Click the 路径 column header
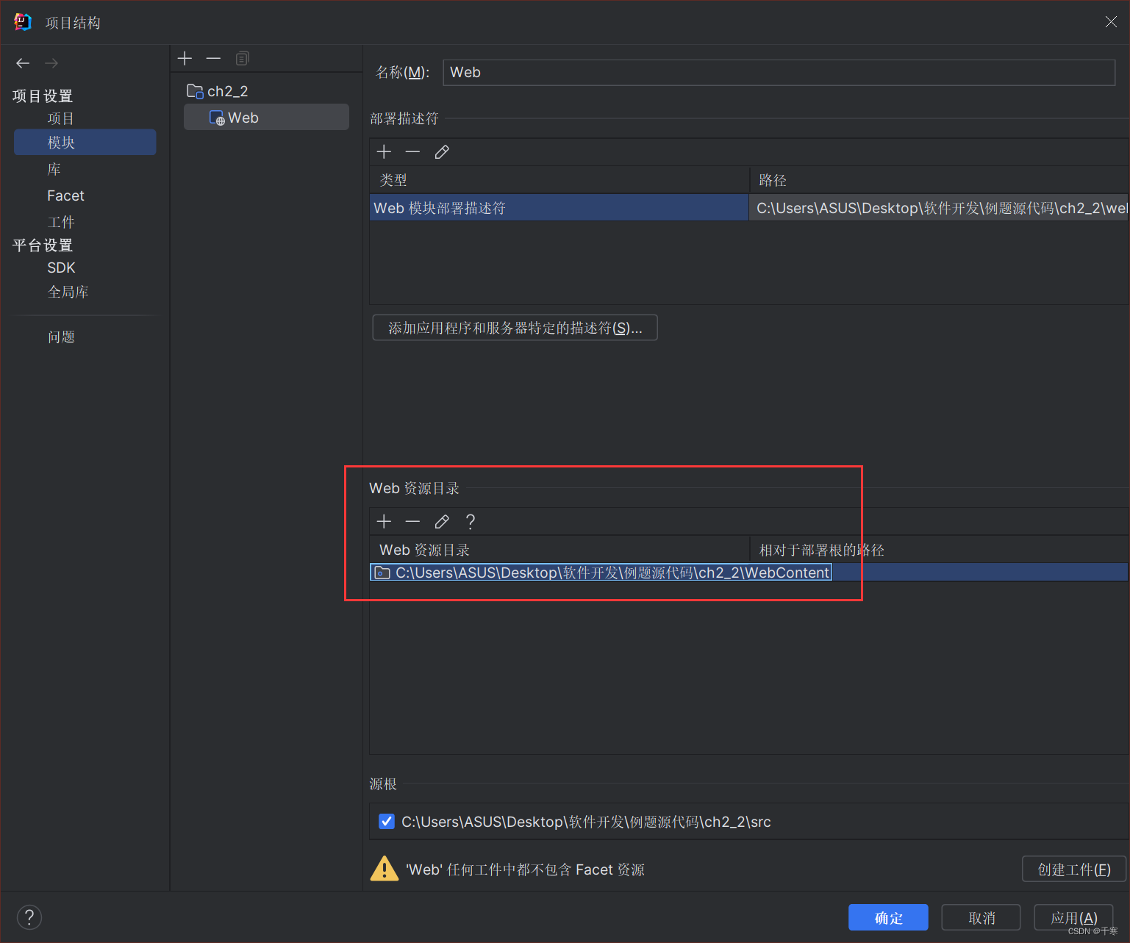The width and height of the screenshot is (1130, 943). click(939, 180)
